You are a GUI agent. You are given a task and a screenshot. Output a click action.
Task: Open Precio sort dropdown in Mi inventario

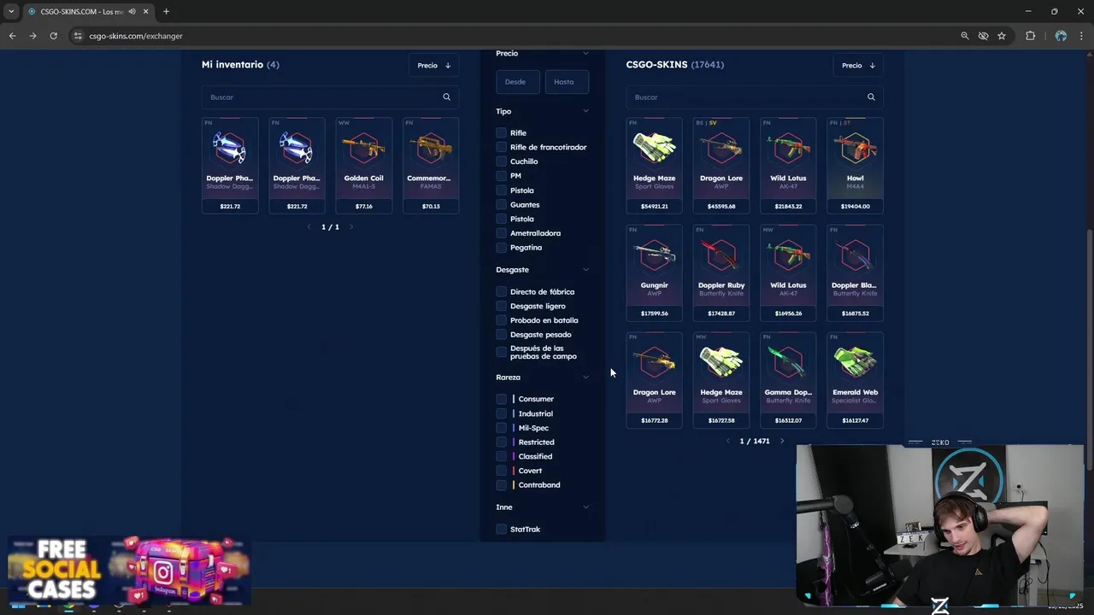pyautogui.click(x=434, y=65)
